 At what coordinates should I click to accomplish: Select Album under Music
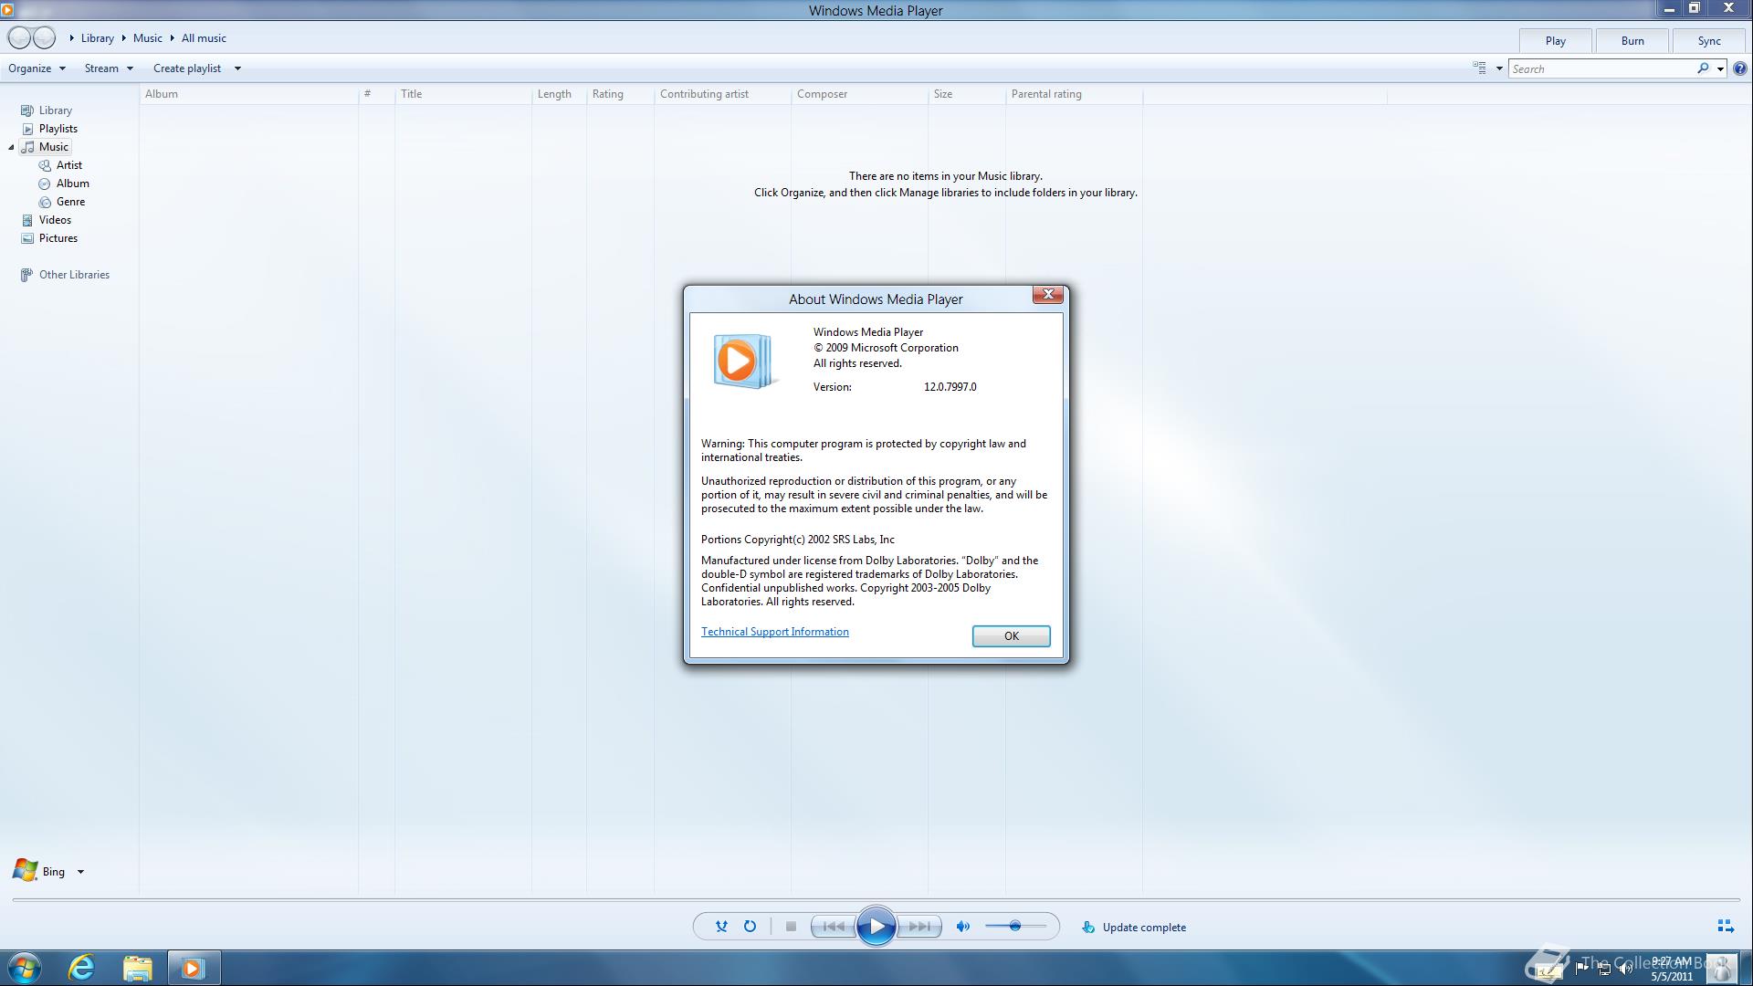pos(72,184)
